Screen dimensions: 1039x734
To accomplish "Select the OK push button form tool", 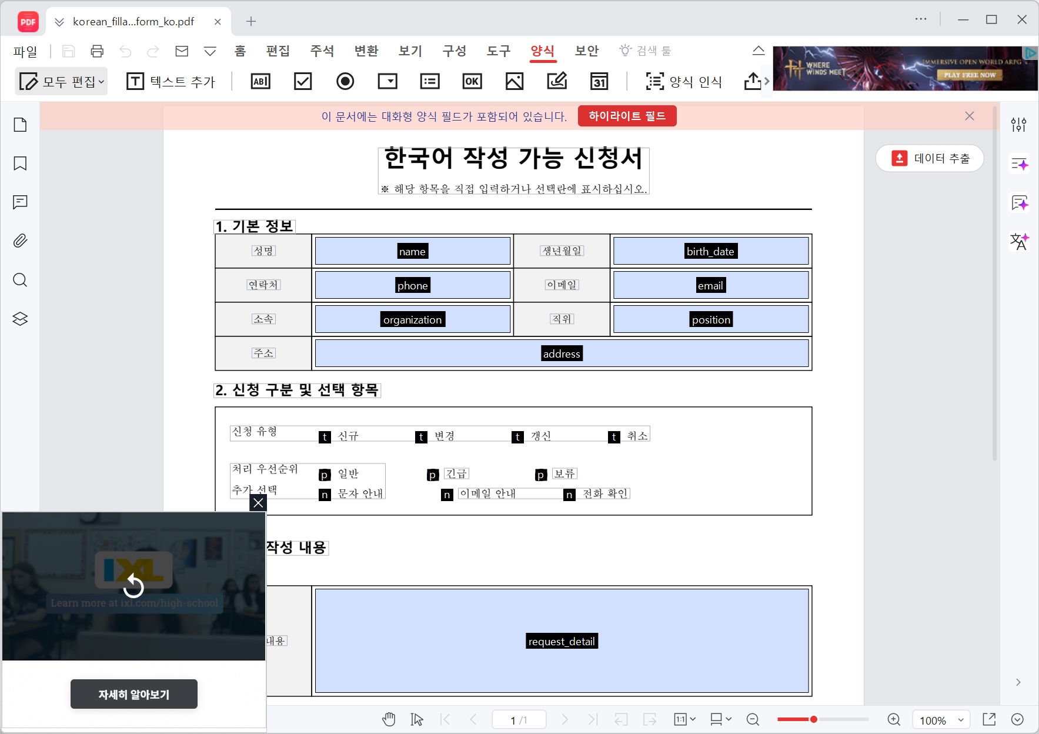I will click(x=472, y=81).
